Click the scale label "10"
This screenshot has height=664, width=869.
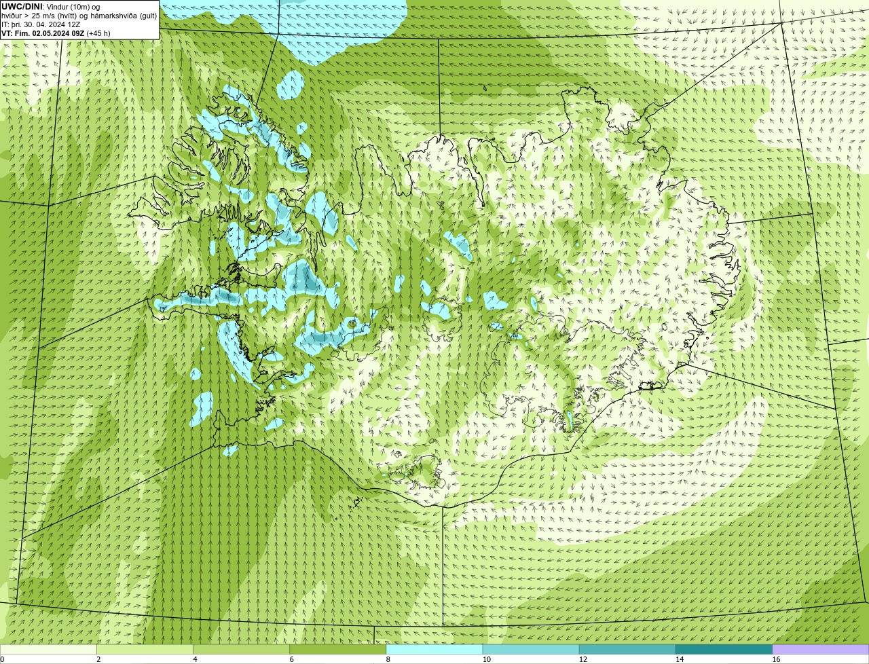click(486, 659)
